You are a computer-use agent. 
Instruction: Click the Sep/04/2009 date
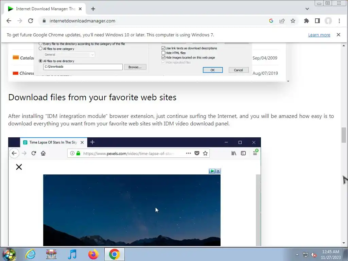(x=265, y=58)
